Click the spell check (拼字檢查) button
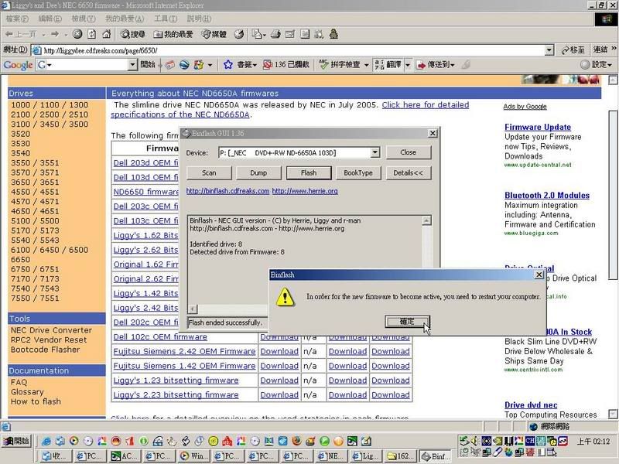 tap(340, 65)
